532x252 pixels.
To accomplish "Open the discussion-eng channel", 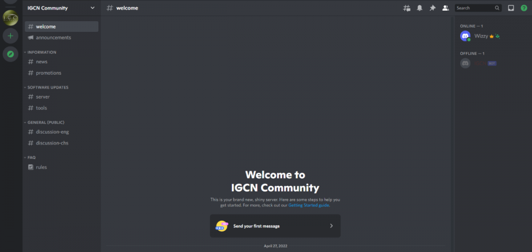I will point(62,132).
